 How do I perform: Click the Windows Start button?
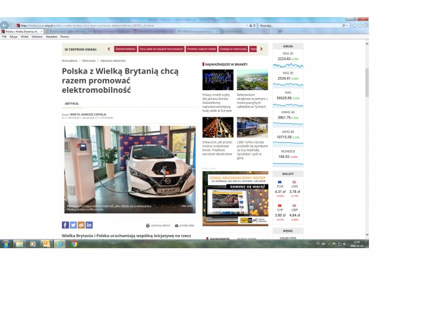click(x=6, y=244)
